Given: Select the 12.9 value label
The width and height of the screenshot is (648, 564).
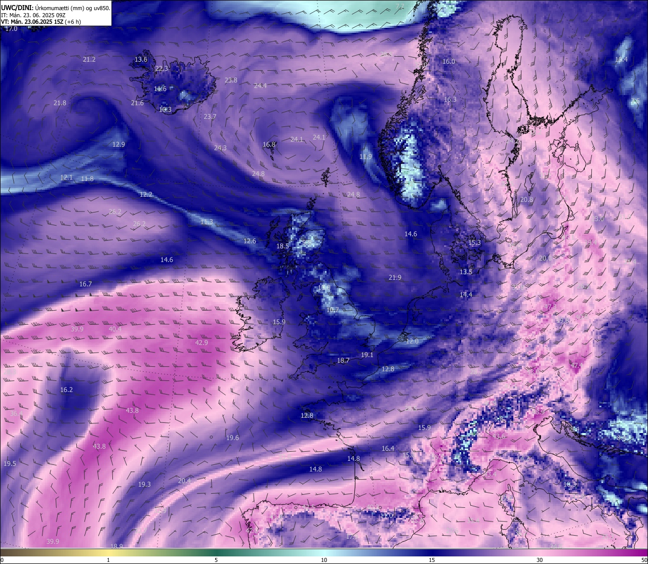Looking at the screenshot, I should point(118,144).
